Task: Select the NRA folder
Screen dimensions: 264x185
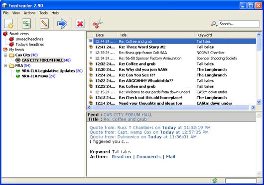Action: pos(19,65)
